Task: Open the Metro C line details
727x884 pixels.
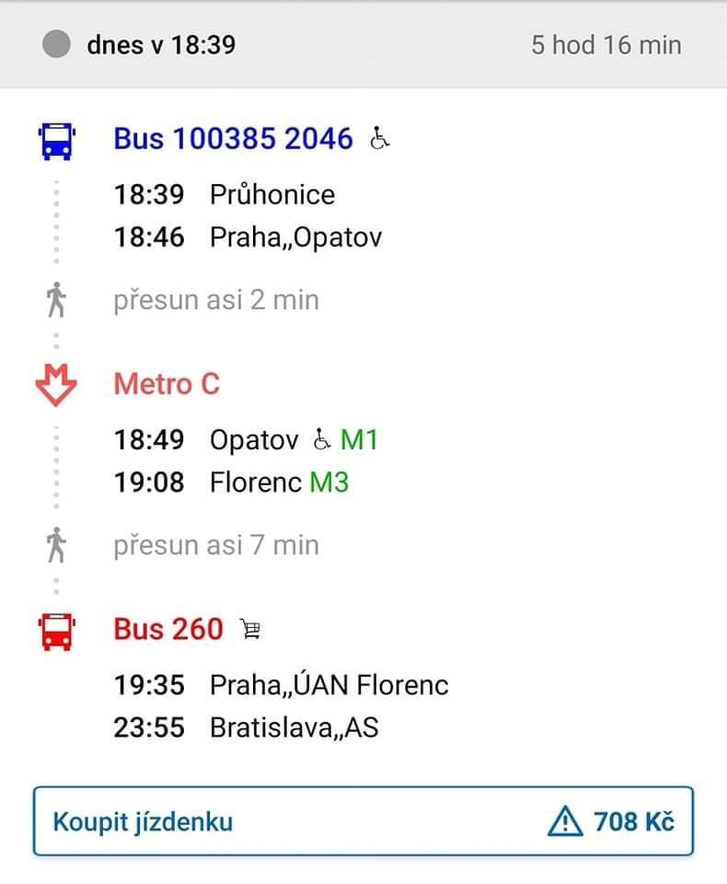Action: coord(167,384)
